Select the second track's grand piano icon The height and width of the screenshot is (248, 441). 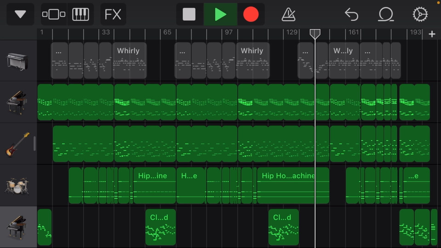[x=17, y=102]
